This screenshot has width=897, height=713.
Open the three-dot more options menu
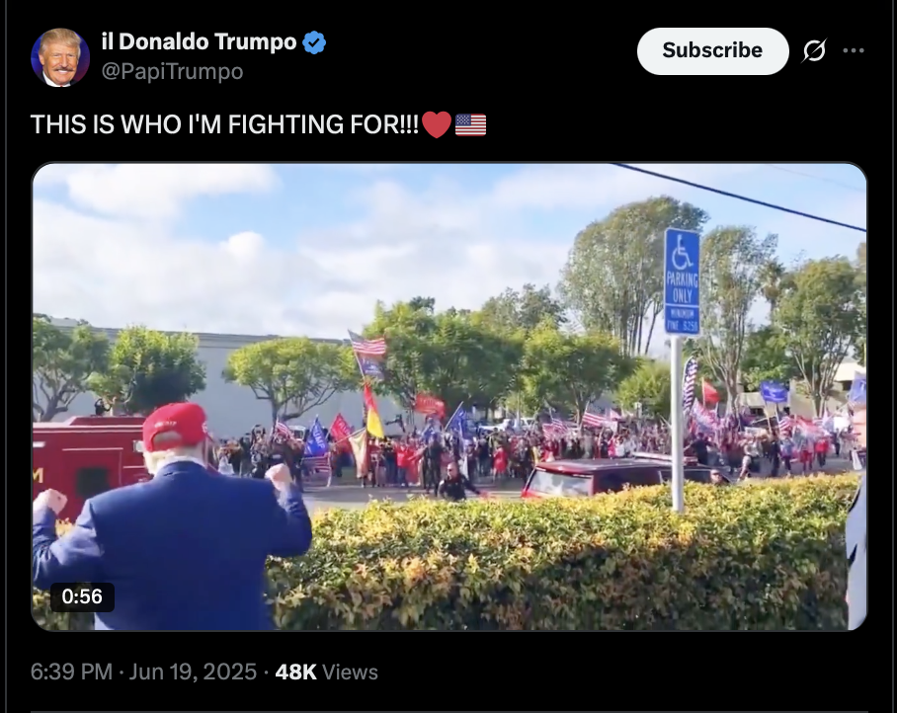[854, 51]
